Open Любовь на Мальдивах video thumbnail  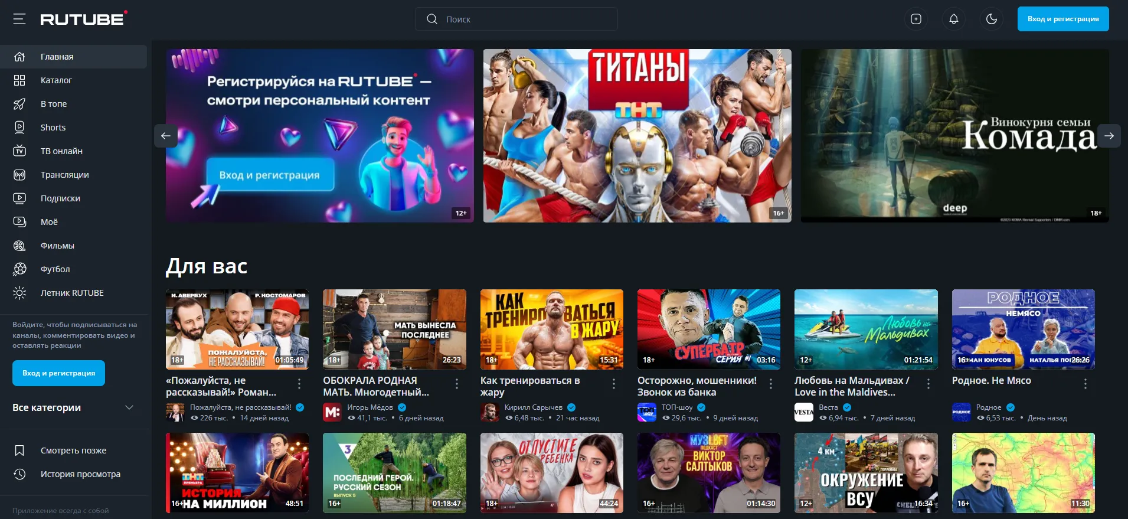866,329
